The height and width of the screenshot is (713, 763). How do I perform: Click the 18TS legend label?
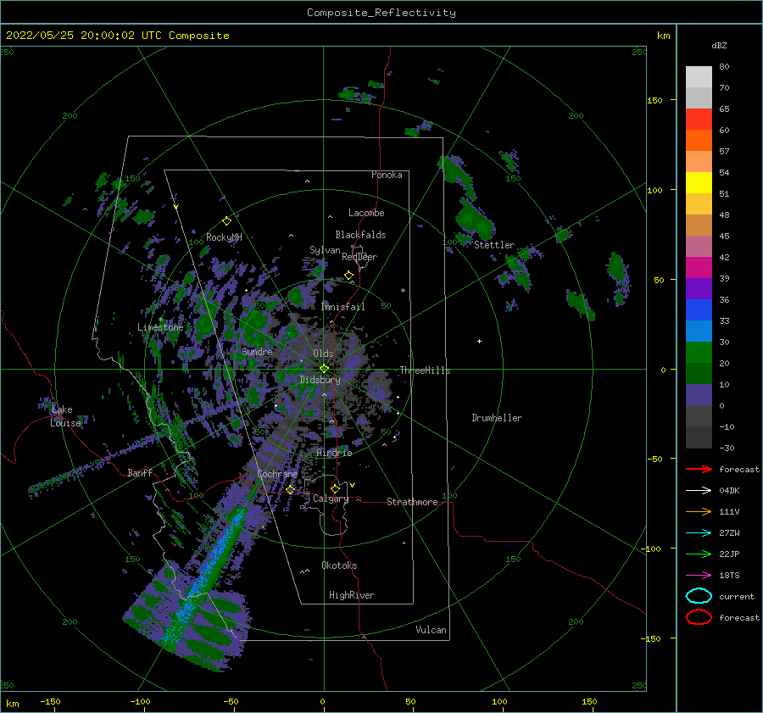tap(729, 576)
